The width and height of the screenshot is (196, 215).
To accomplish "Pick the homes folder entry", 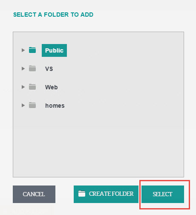I will (x=55, y=106).
